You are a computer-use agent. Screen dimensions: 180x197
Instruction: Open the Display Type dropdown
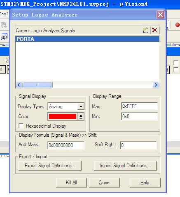[x=81, y=106]
